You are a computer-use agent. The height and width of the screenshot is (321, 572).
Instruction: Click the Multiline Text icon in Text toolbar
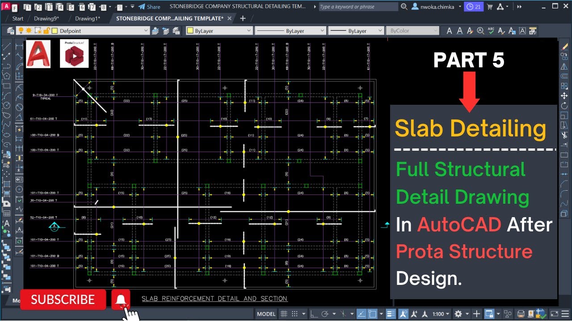pos(449,31)
